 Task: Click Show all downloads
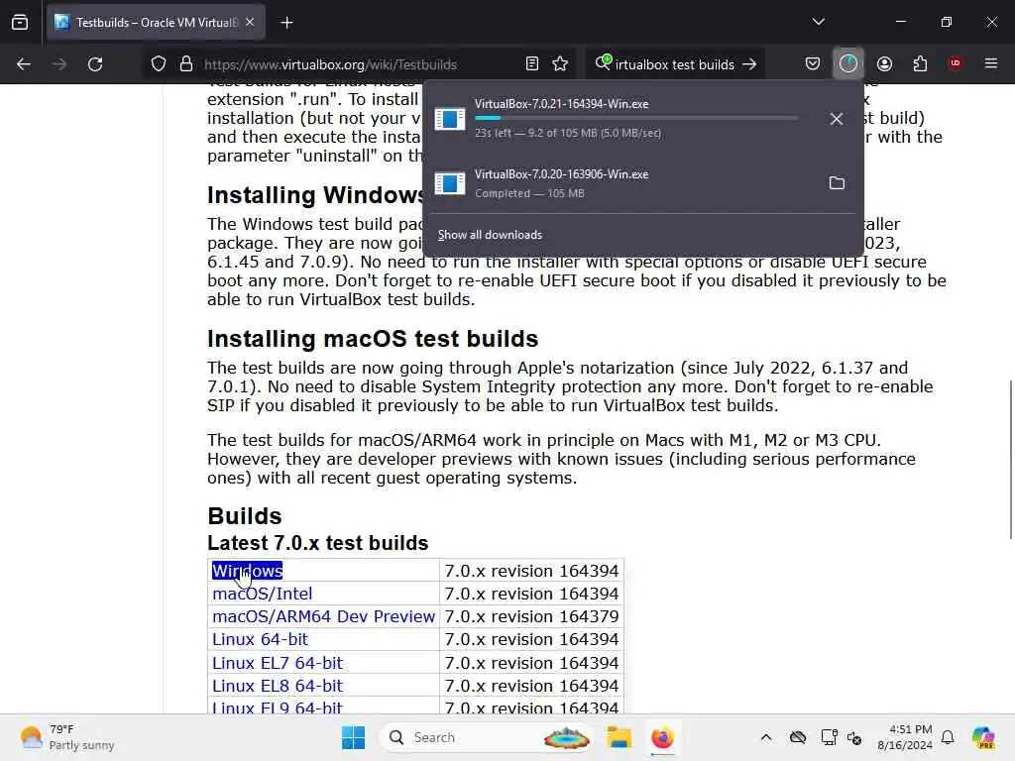490,235
